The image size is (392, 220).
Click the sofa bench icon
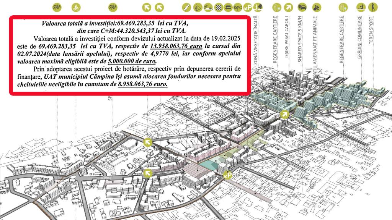click(x=227, y=7)
